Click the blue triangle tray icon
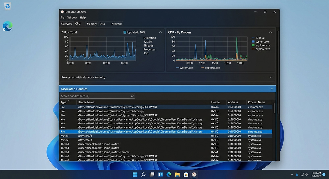329x179 pixels. point(297,175)
